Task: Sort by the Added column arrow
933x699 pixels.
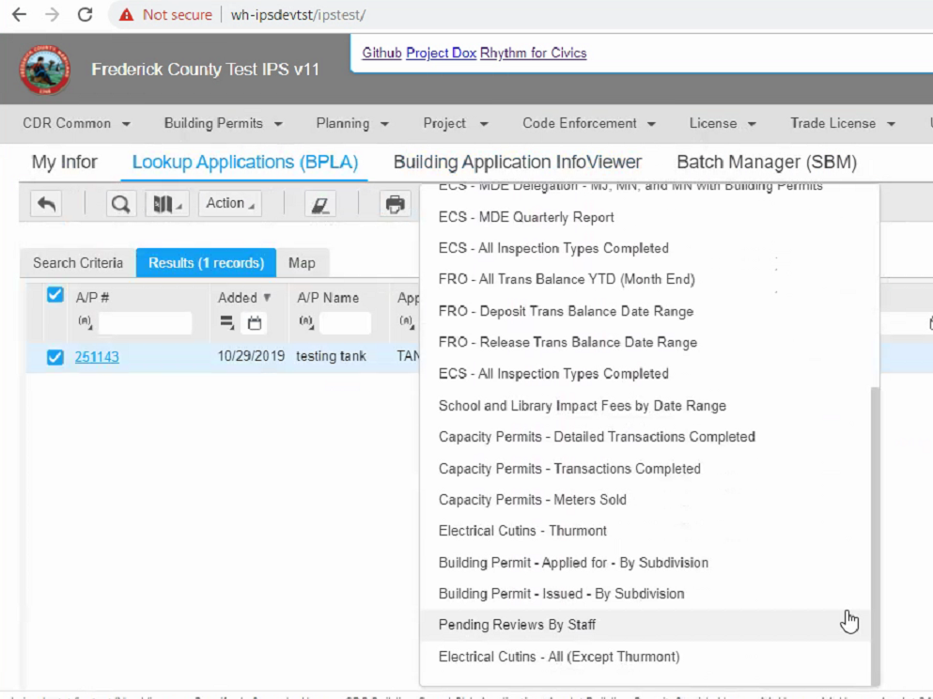Action: (267, 297)
